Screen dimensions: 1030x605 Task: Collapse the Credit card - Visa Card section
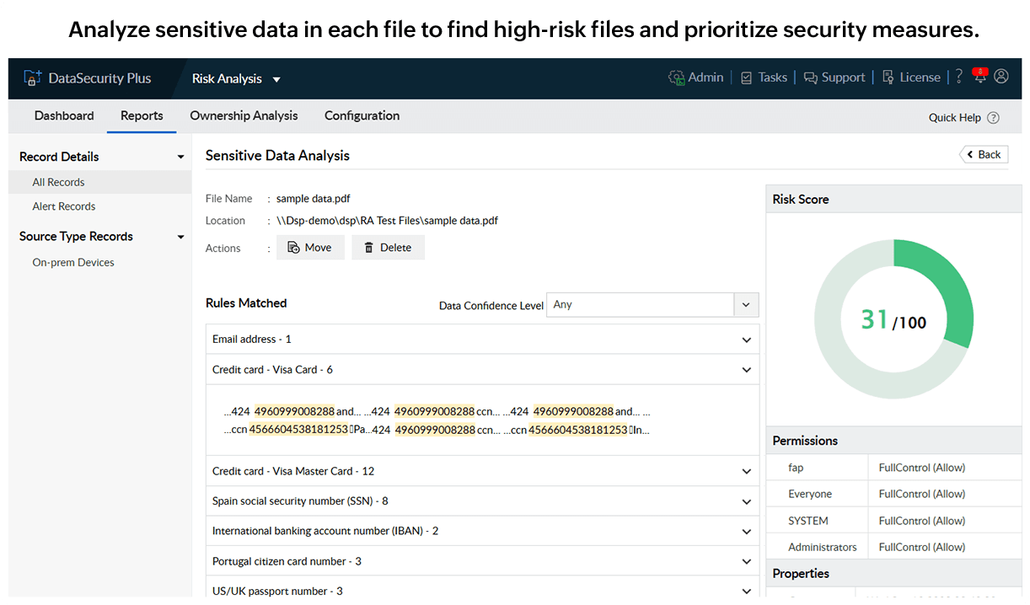(x=746, y=369)
